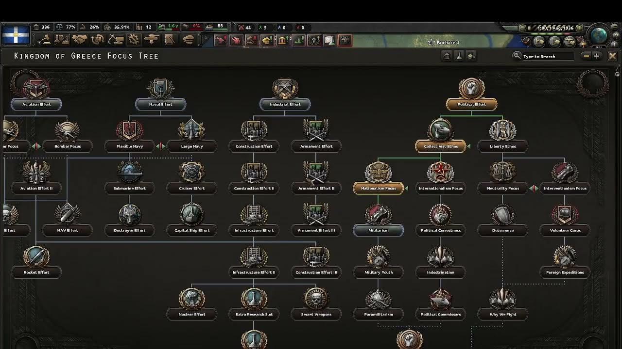Screen dimensions: 622x349
Task: Select the Cruiser Effort icon
Action: coord(191,172)
